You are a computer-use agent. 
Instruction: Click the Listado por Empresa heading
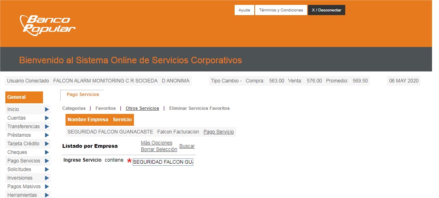pyautogui.click(x=90, y=146)
